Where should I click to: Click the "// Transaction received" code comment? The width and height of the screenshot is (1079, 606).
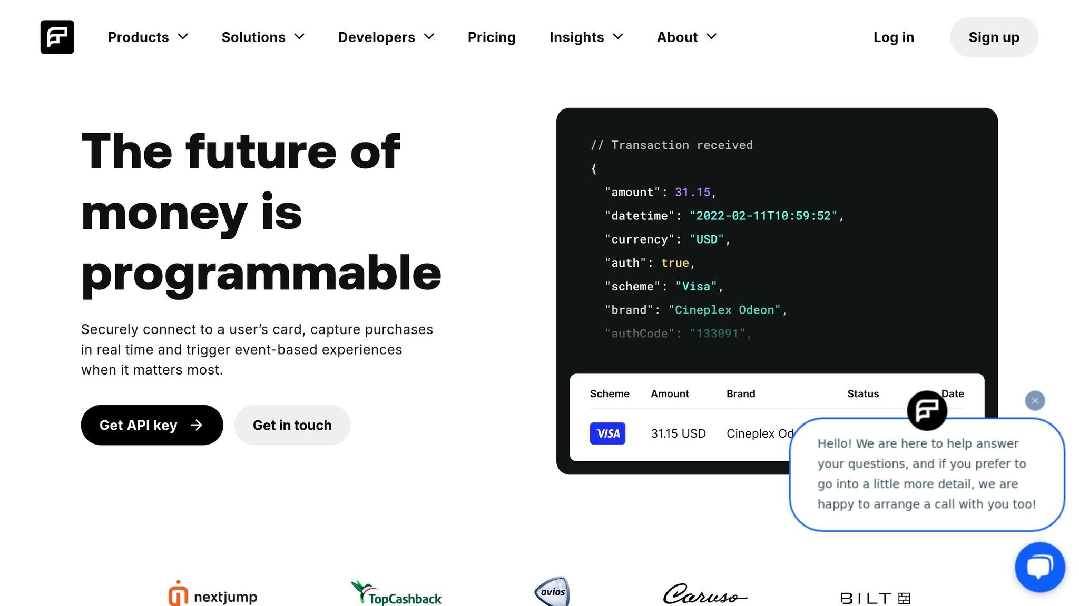point(672,145)
